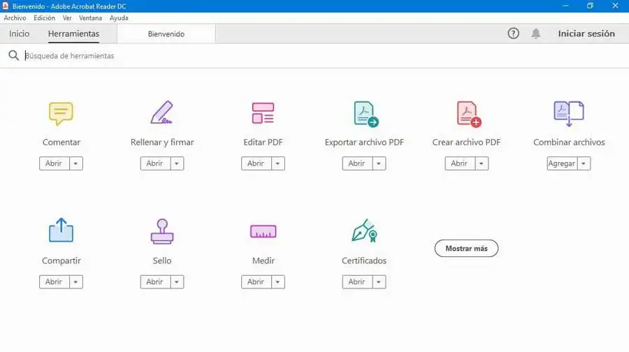Open the Editar PDF options arrow

(x=278, y=163)
